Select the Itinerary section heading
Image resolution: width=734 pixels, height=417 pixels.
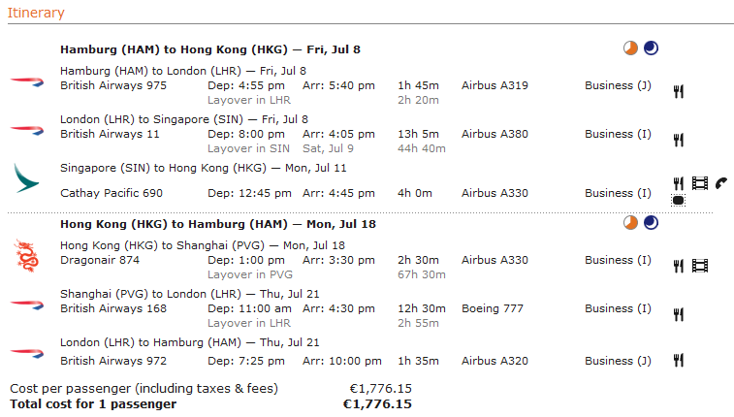point(36,13)
